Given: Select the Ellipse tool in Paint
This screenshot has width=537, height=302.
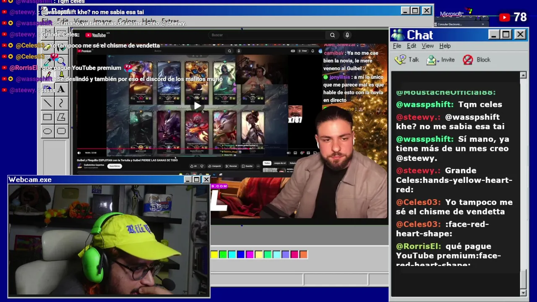Looking at the screenshot, I should [x=47, y=131].
